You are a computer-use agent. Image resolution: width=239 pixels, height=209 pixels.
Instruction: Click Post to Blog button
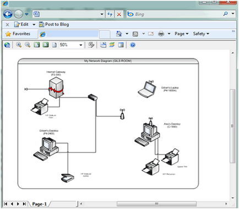(54, 24)
